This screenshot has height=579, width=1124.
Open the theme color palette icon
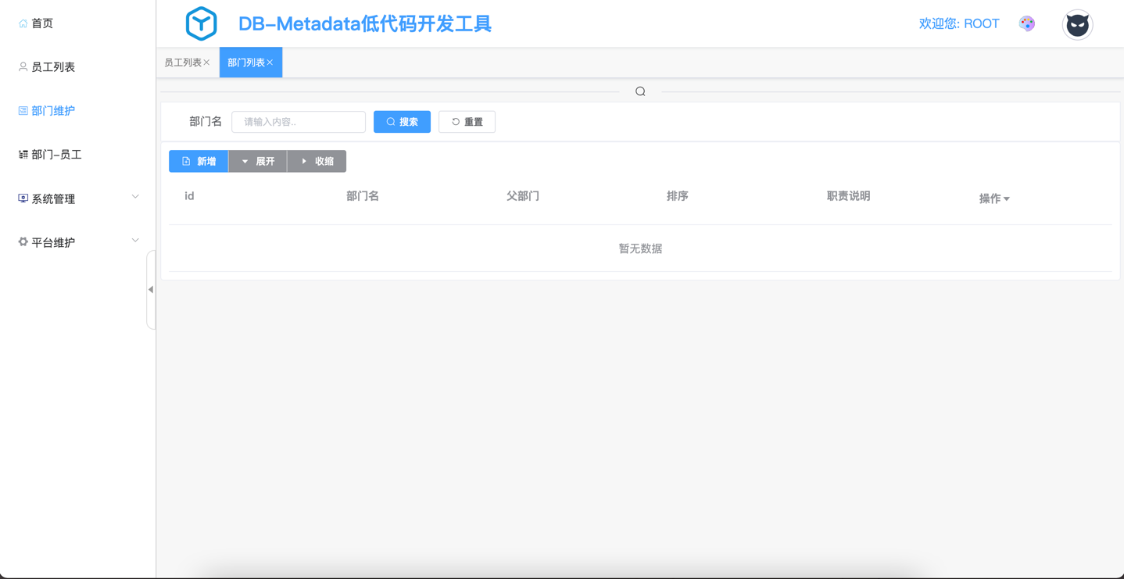tap(1027, 23)
